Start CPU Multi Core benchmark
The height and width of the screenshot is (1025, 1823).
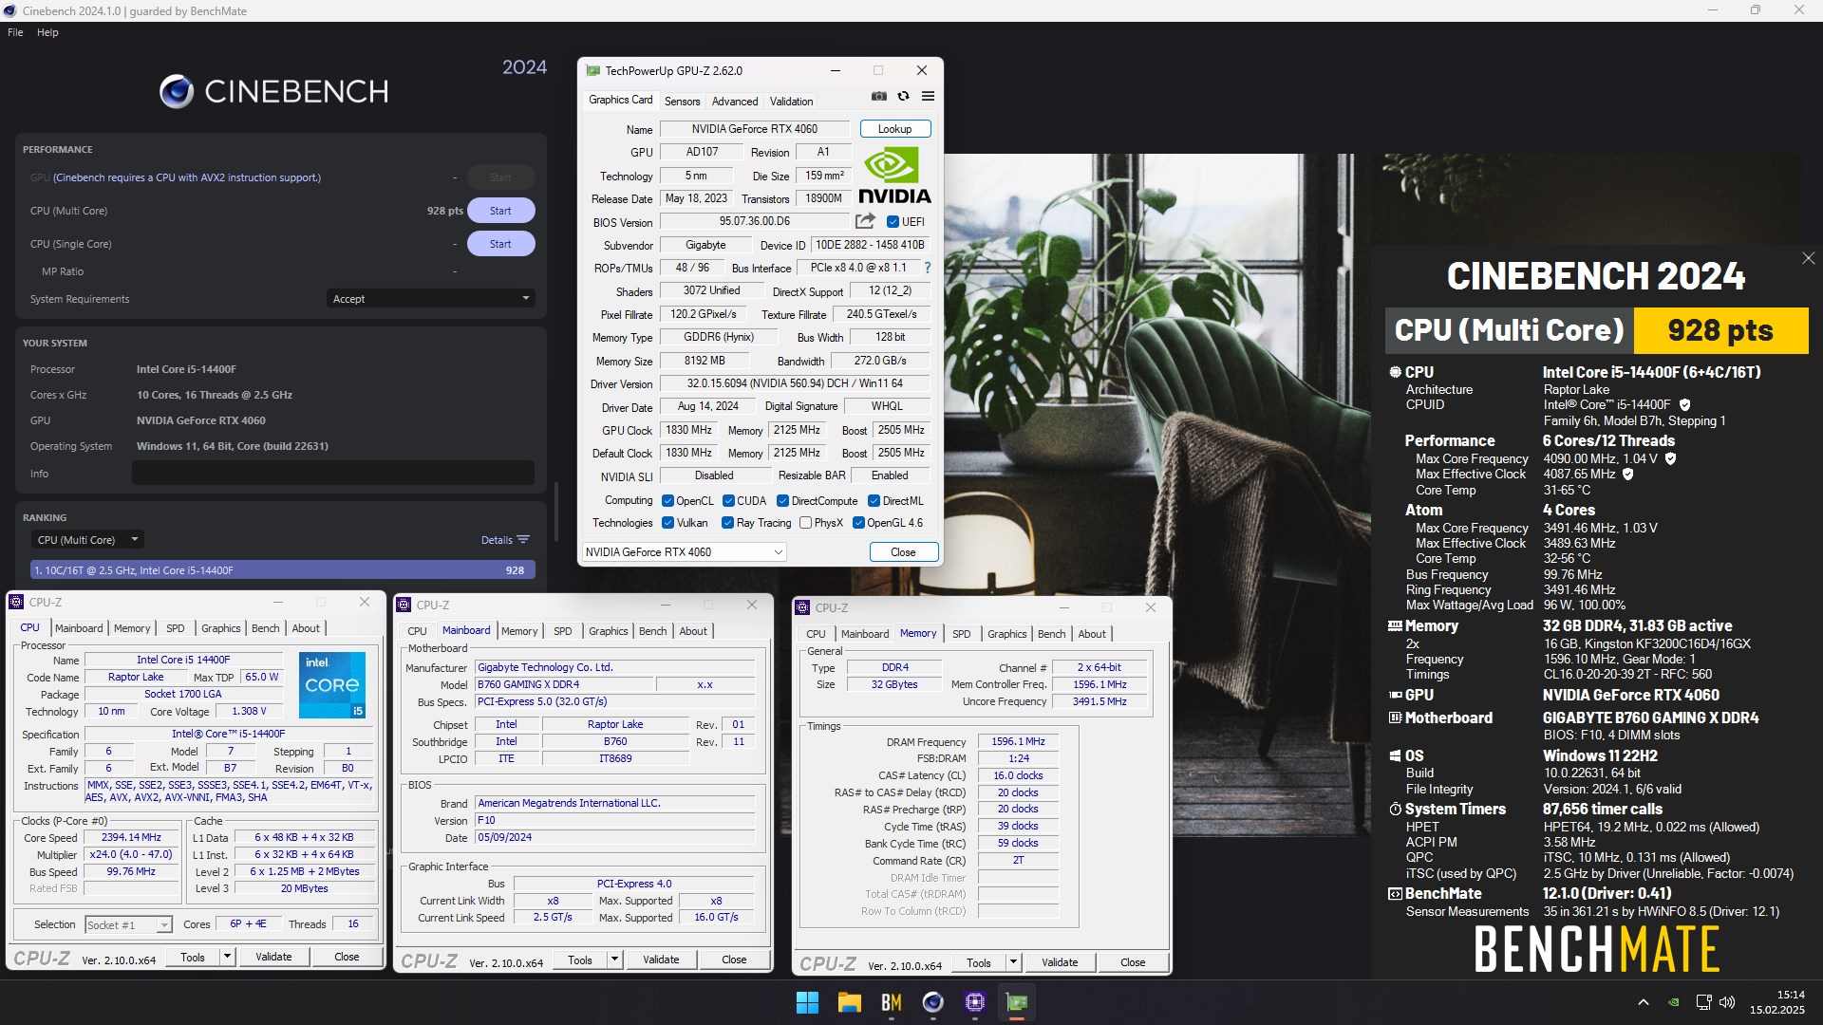[x=500, y=211]
